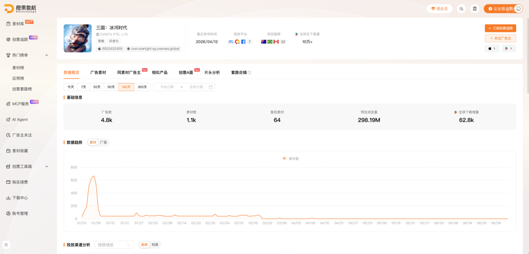Select the 30天 time range
The height and width of the screenshot is (254, 529).
point(97,87)
